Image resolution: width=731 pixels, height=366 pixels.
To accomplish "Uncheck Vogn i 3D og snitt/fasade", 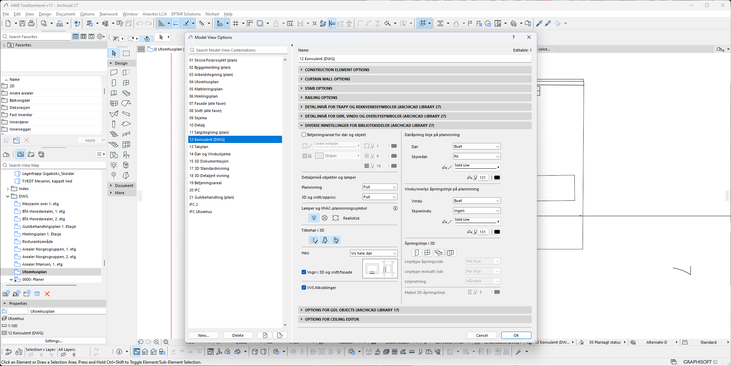I will 304,272.
